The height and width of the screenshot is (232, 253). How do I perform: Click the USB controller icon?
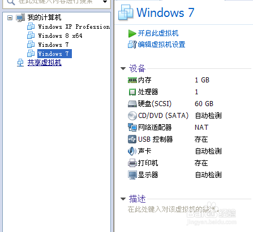pos(132,139)
